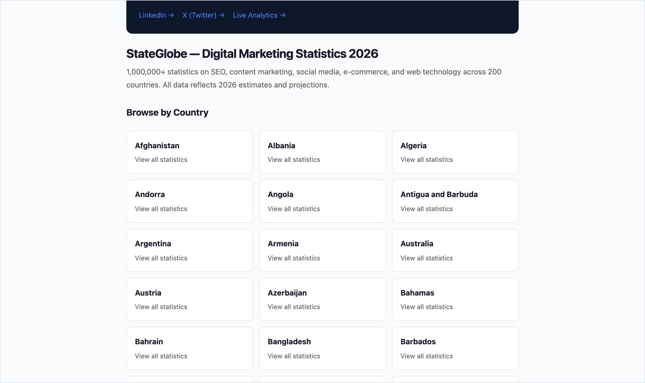
Task: View statistics for Australia
Action: tap(455, 250)
